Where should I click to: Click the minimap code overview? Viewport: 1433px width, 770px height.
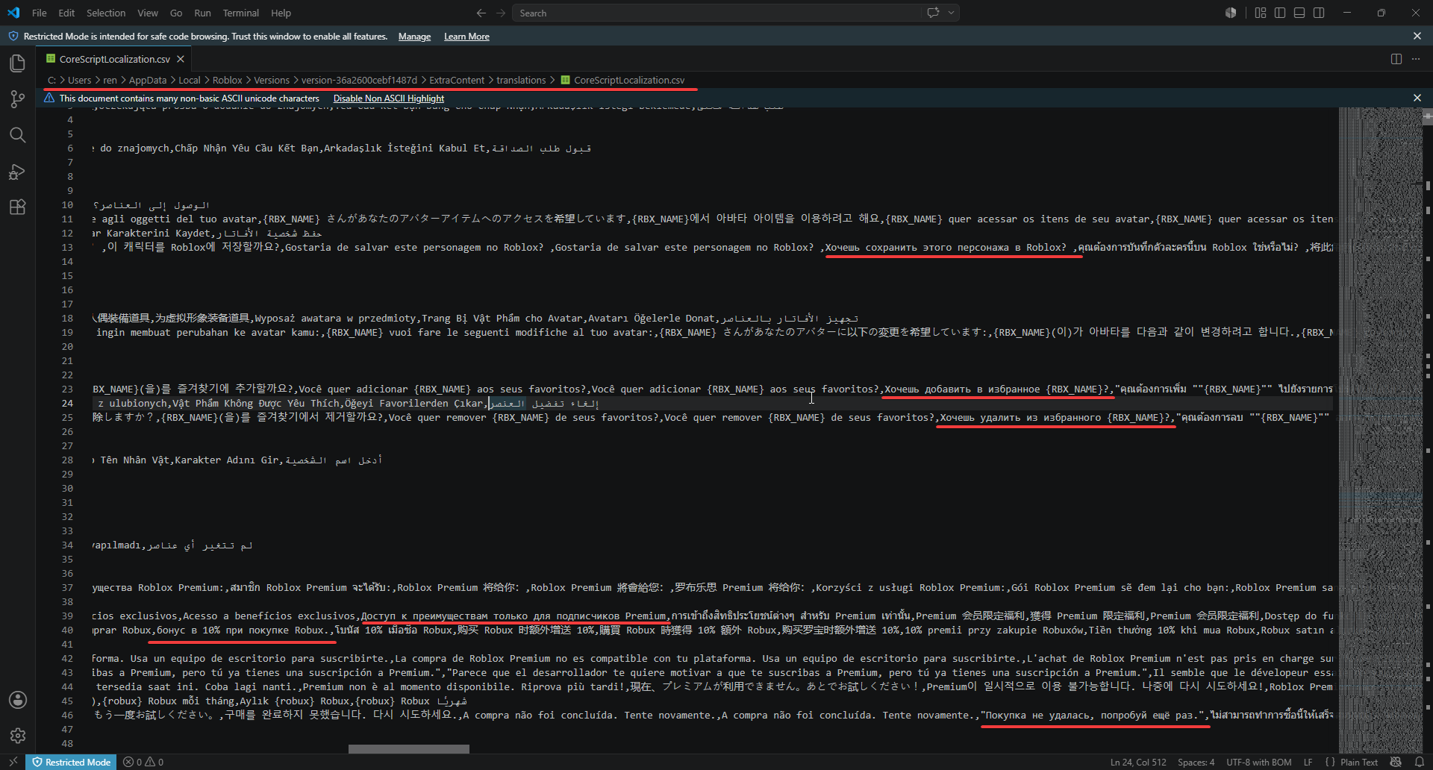1379,430
